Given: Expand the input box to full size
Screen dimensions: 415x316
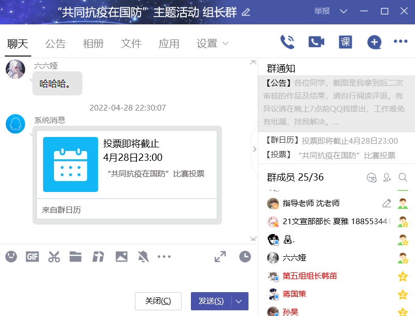Looking at the screenshot, I should pyautogui.click(x=220, y=256).
